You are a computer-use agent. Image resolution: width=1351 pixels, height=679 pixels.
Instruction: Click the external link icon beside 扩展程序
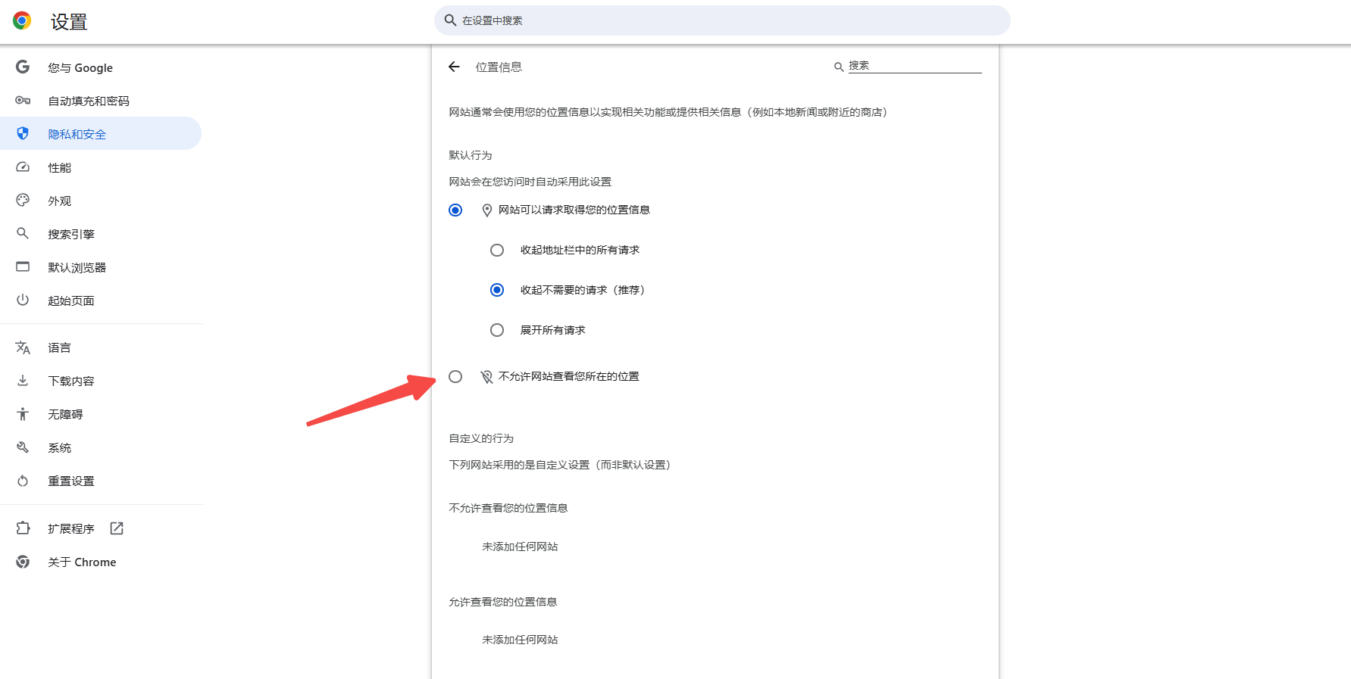tap(117, 528)
